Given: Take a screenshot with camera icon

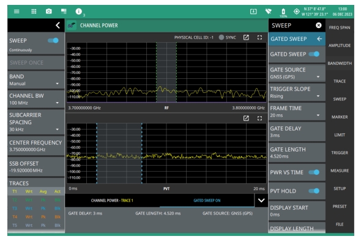Looking at the screenshot, I should pos(48,11).
